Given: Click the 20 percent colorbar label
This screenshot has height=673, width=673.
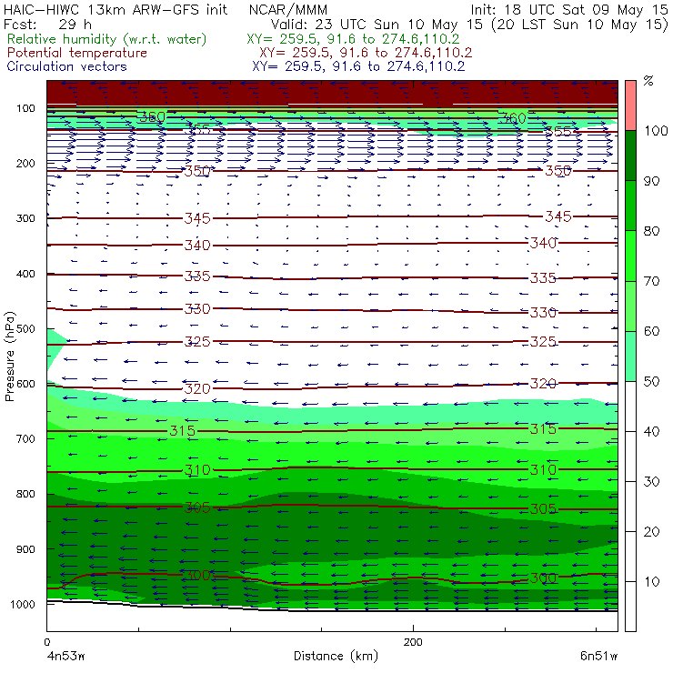Looking at the screenshot, I should point(651,532).
